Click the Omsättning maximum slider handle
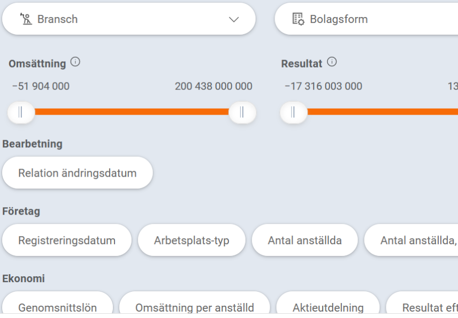 (242, 112)
